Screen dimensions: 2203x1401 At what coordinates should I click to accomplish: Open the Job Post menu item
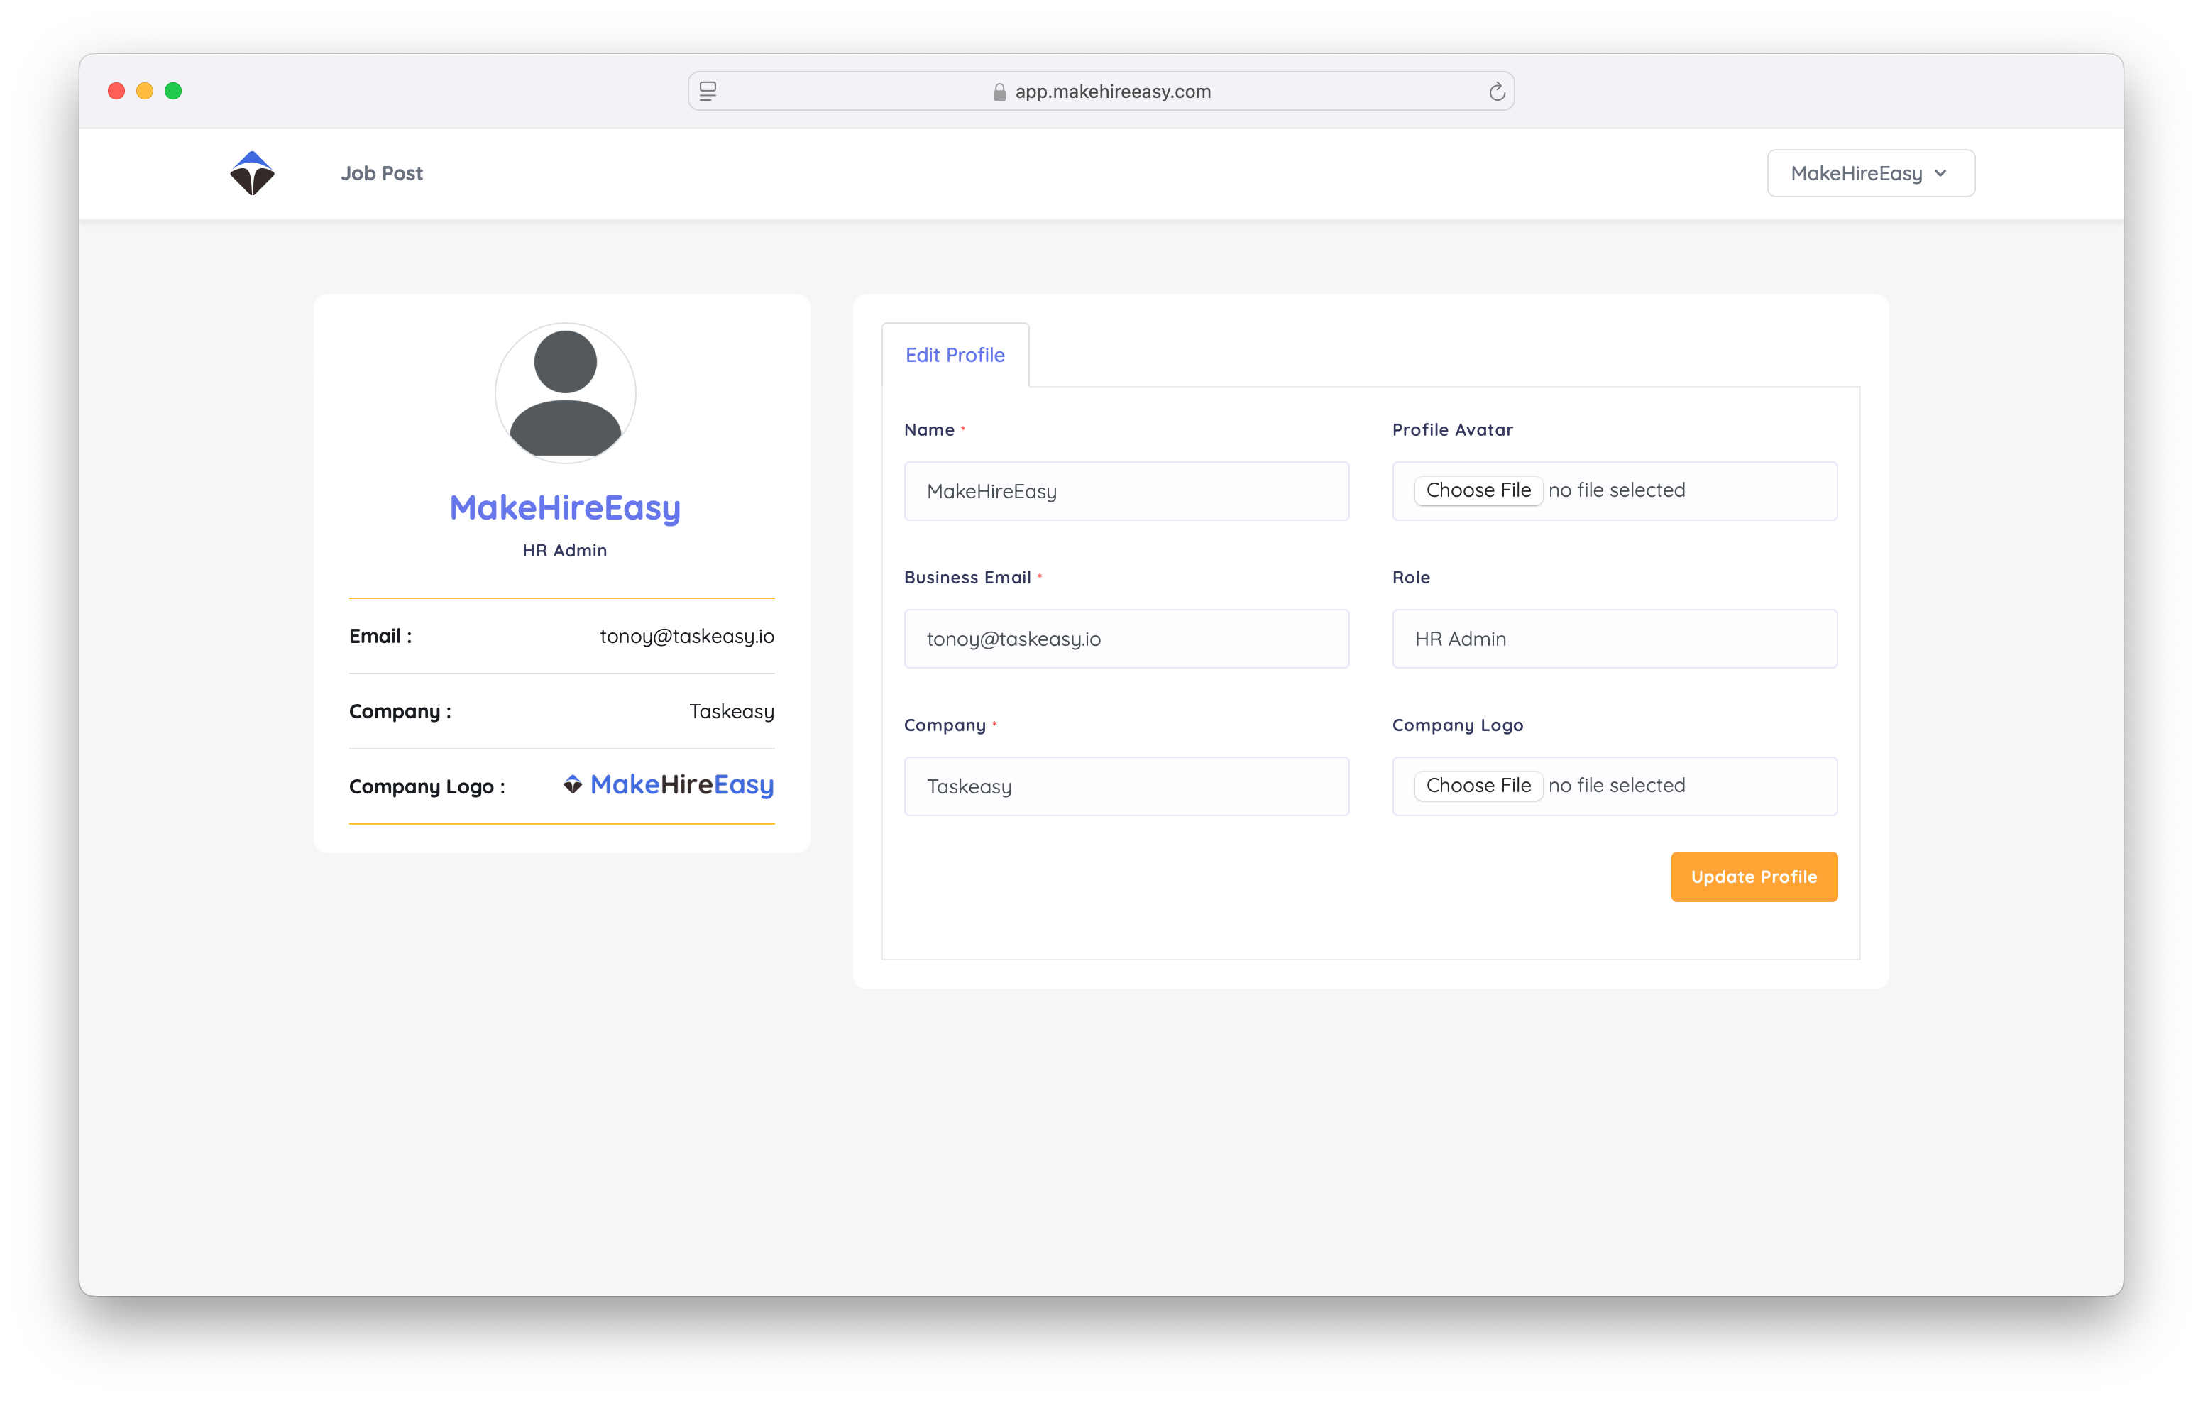(382, 173)
